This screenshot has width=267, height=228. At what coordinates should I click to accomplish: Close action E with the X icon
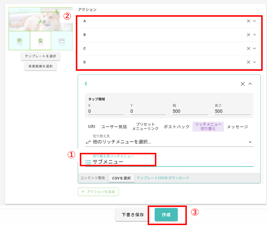(243, 84)
